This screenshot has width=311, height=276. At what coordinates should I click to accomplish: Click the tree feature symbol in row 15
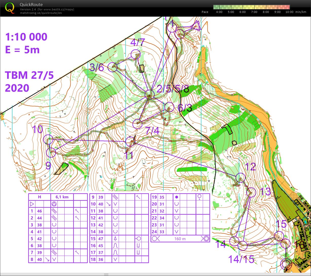click(x=115, y=238)
